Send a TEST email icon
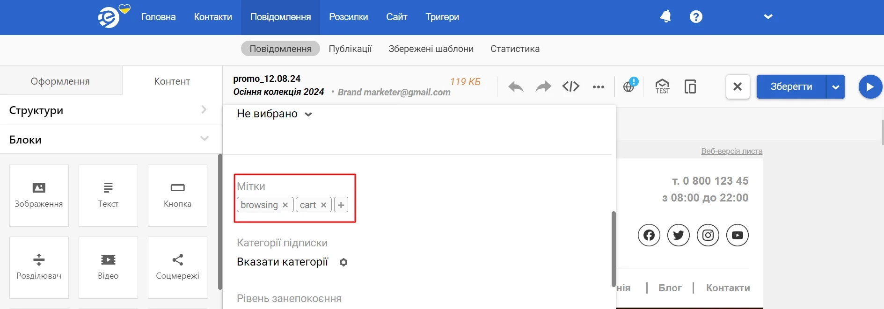The width and height of the screenshot is (884, 309). pos(662,86)
